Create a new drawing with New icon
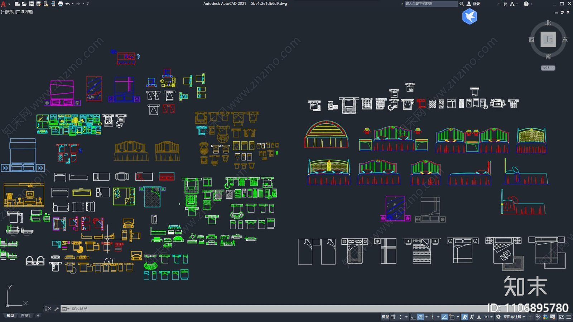Viewport: 573px width, 322px height. point(17,4)
